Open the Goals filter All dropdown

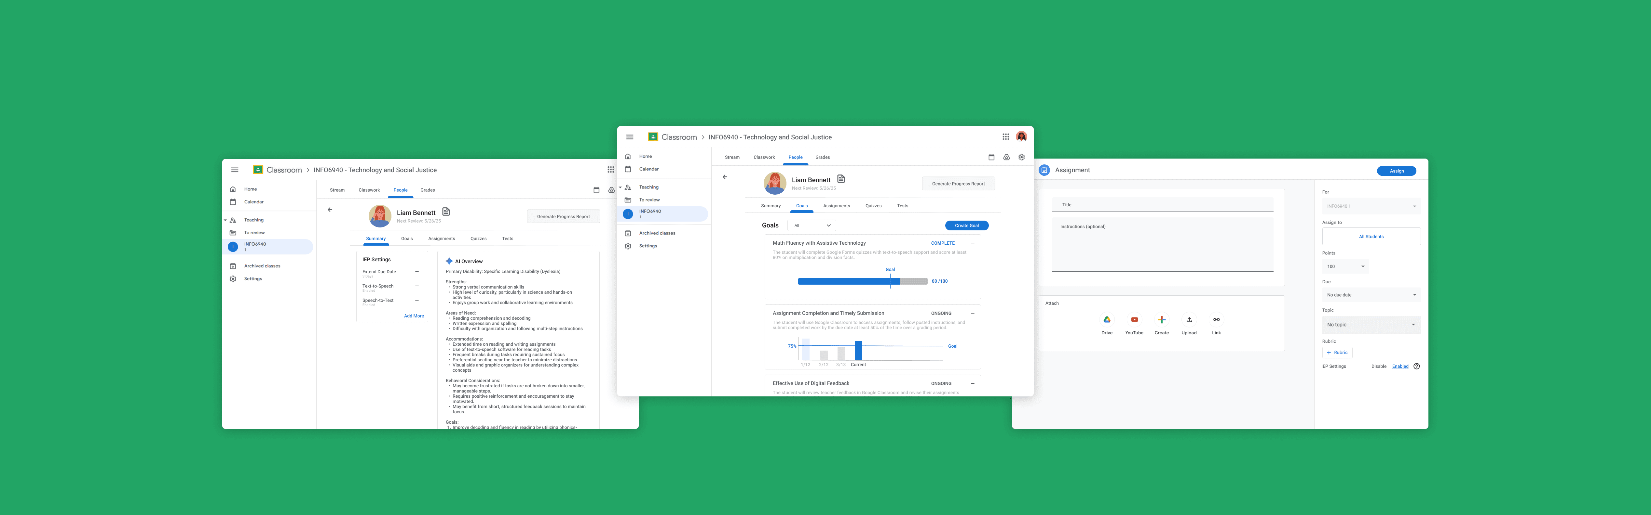[812, 225]
